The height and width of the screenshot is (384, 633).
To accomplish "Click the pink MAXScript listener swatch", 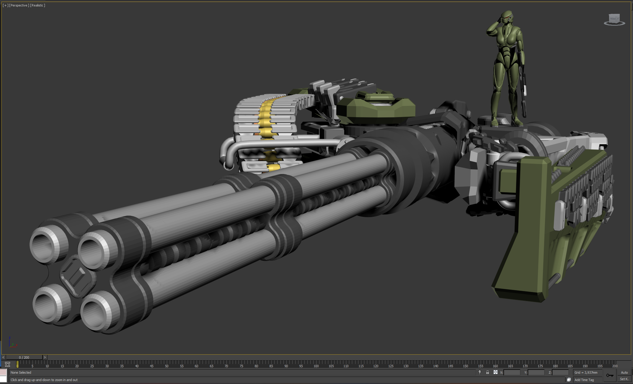I will (x=4, y=372).
